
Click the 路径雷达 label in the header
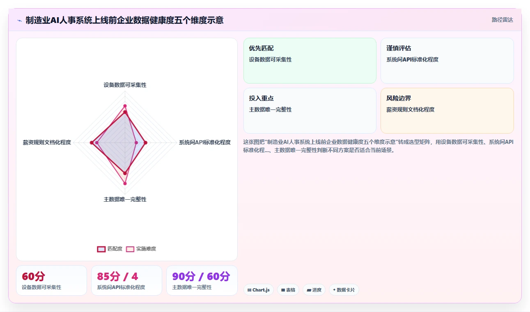(502, 20)
